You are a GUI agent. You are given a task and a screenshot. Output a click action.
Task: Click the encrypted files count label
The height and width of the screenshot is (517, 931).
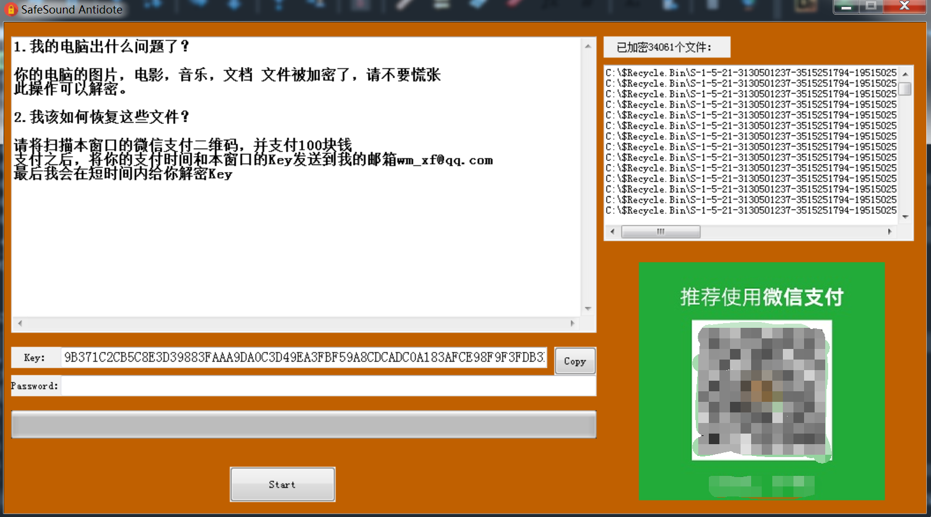pyautogui.click(x=667, y=48)
